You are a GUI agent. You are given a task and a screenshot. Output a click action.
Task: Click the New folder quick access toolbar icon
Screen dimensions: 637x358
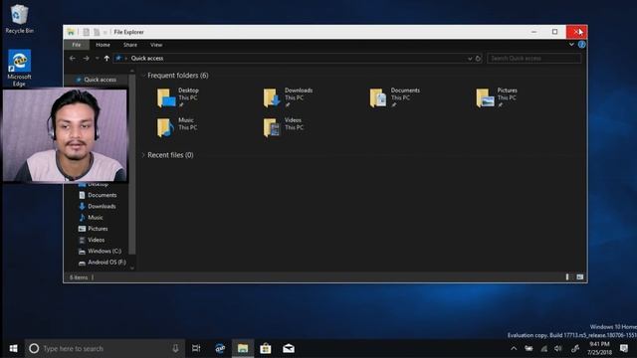tap(97, 32)
